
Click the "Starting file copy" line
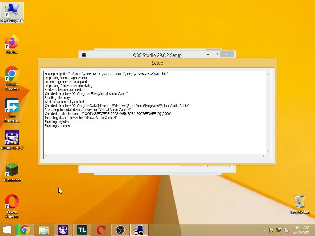(57, 98)
